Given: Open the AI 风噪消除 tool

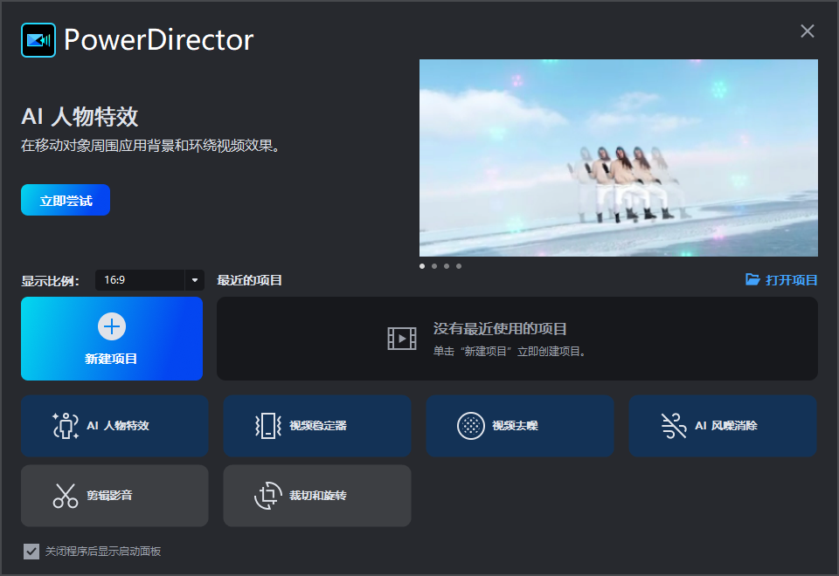Looking at the screenshot, I should [x=723, y=426].
